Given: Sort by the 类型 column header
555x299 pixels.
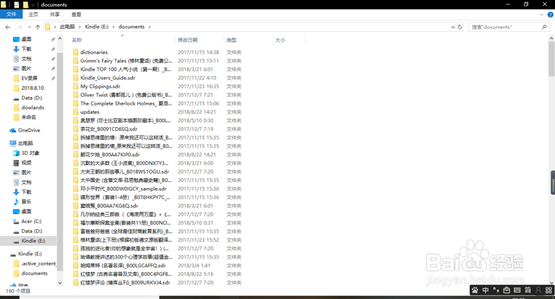Looking at the screenshot, I should (231, 40).
